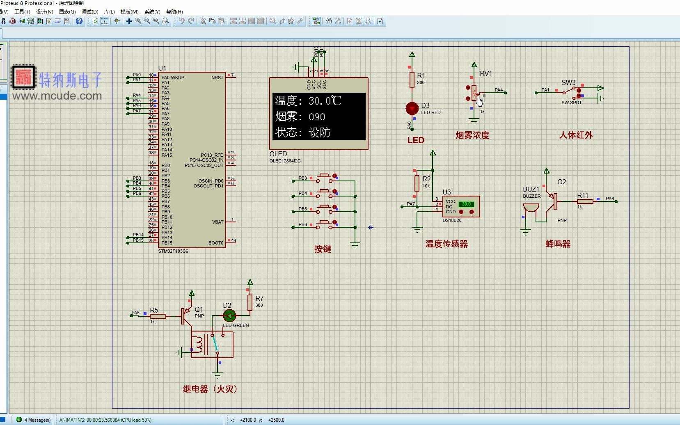Image resolution: width=680 pixels, height=425 pixels.
Task: Select the STM32F103C6 U1 chip body
Action: pos(192,160)
